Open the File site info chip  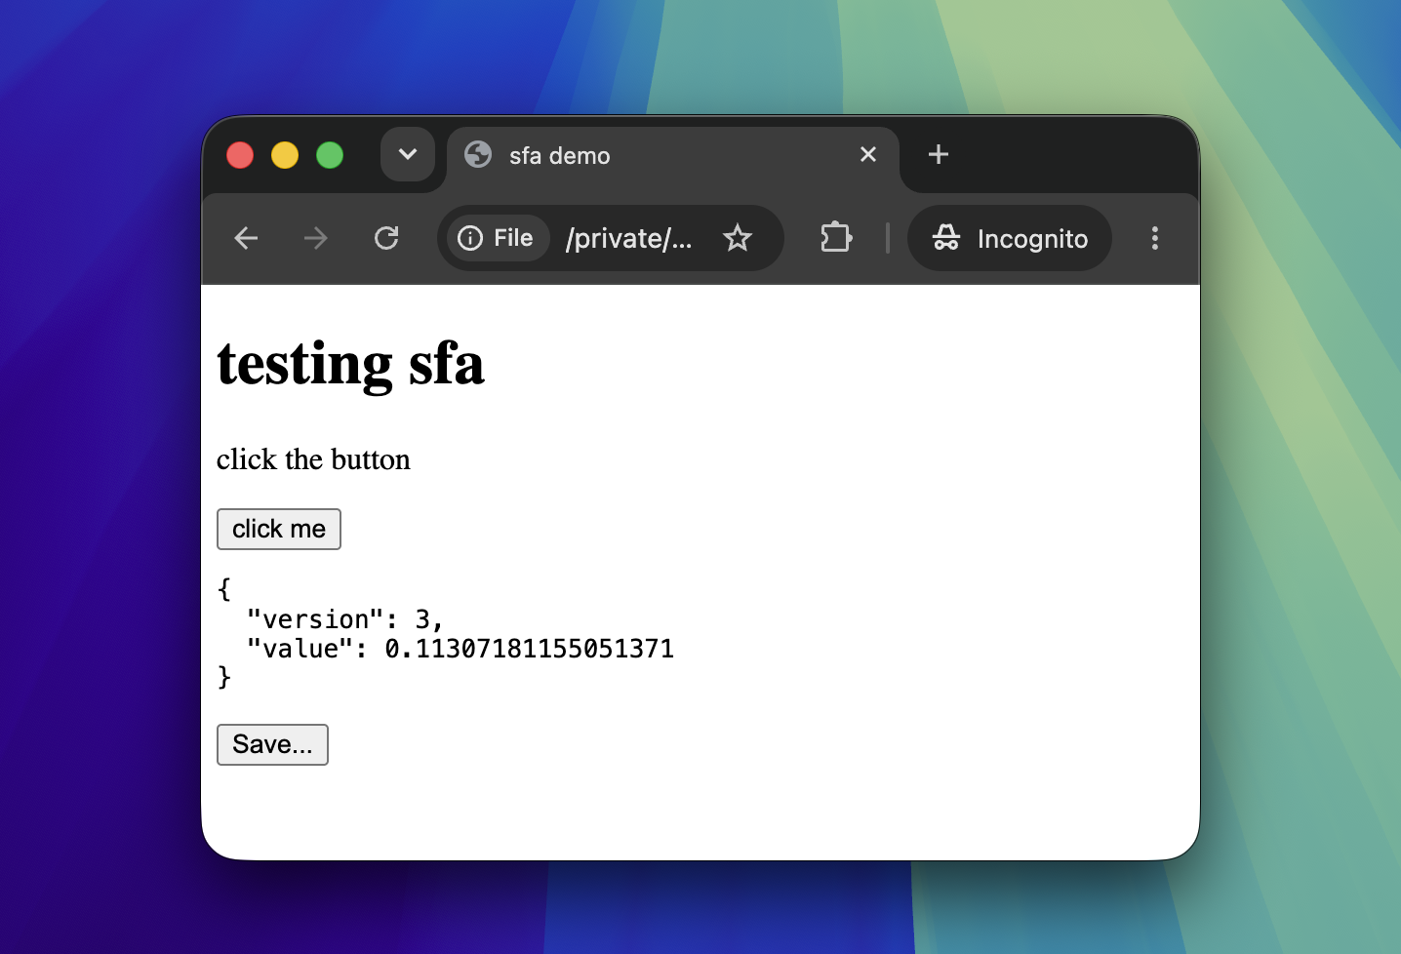tap(497, 238)
